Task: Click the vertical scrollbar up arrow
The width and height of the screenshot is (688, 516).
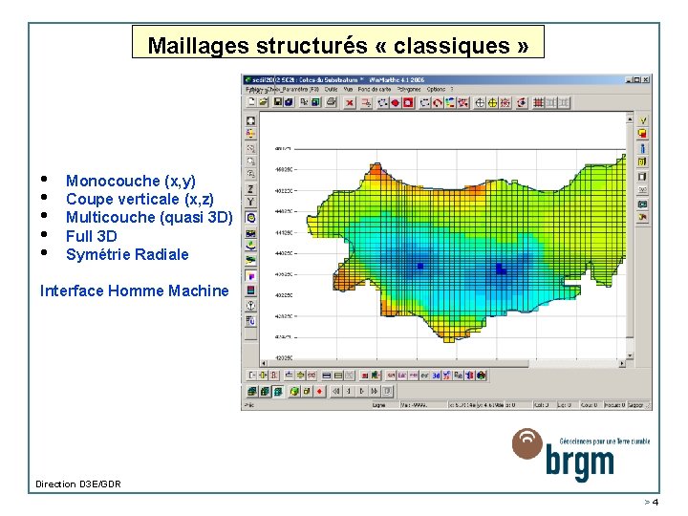Action: coord(630,118)
